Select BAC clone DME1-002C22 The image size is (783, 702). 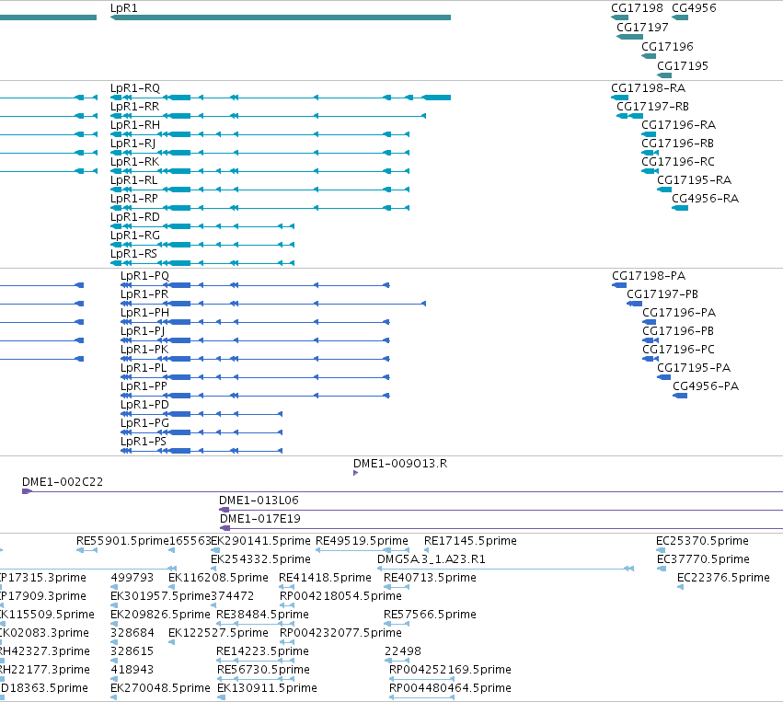(x=402, y=492)
